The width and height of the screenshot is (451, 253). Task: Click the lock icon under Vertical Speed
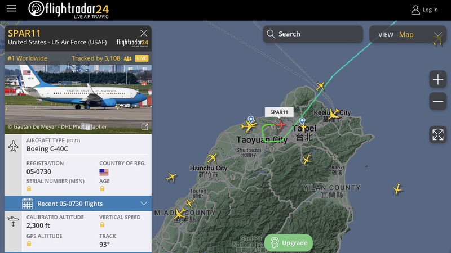point(102,225)
